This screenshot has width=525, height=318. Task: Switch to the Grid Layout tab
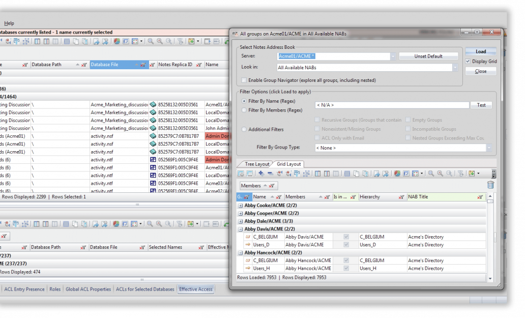288,164
